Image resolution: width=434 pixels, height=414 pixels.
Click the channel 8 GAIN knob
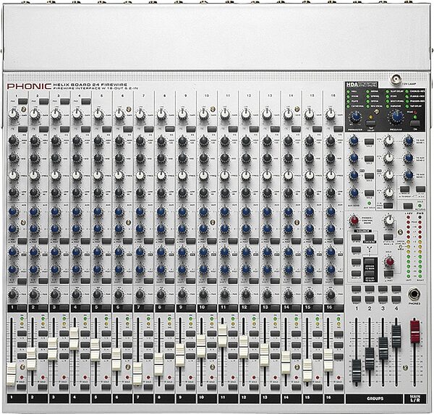[x=161, y=114]
